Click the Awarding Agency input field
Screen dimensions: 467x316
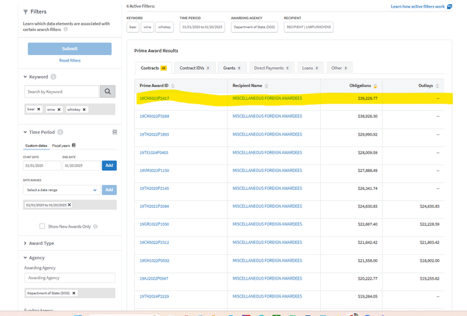click(x=69, y=278)
